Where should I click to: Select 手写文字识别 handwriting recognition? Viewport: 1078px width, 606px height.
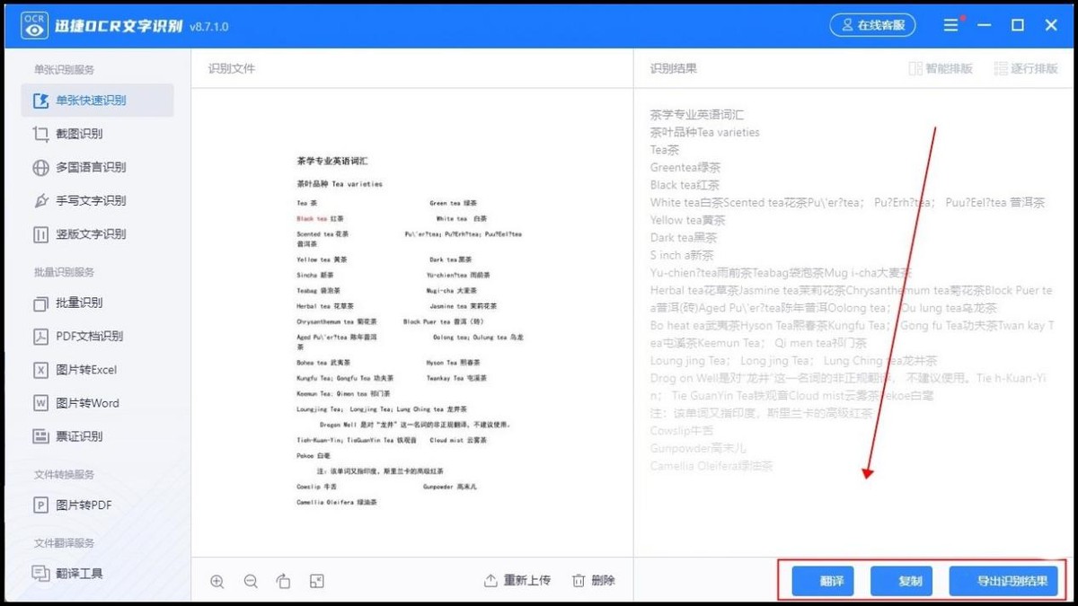coord(90,200)
